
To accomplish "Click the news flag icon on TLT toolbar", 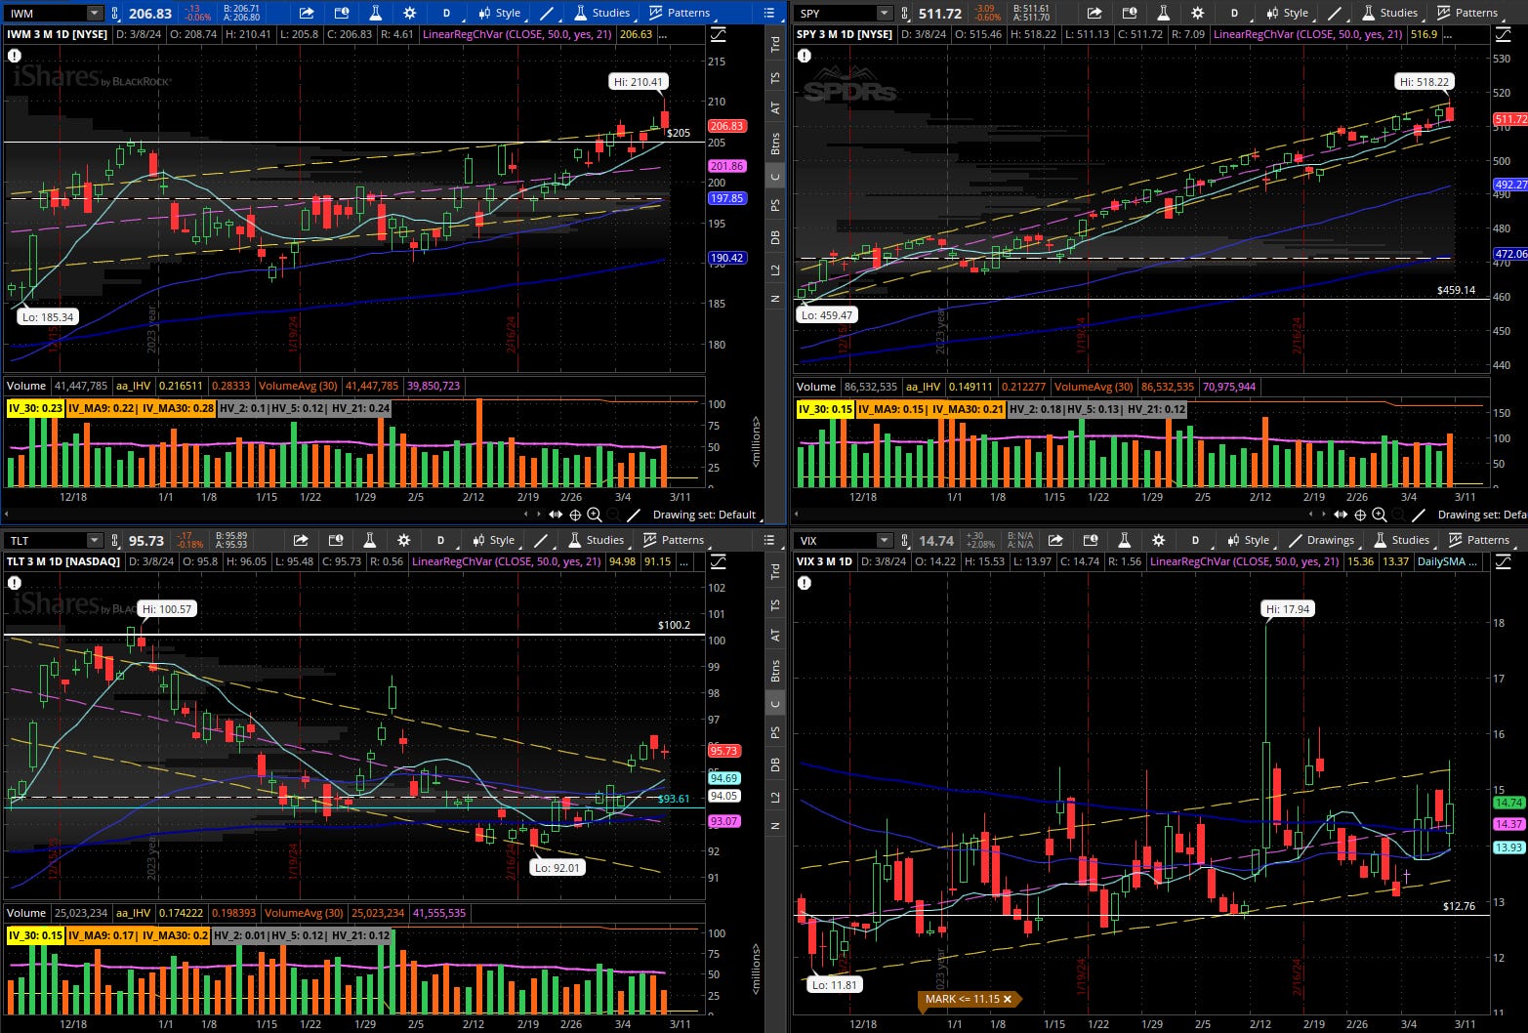I will [336, 540].
